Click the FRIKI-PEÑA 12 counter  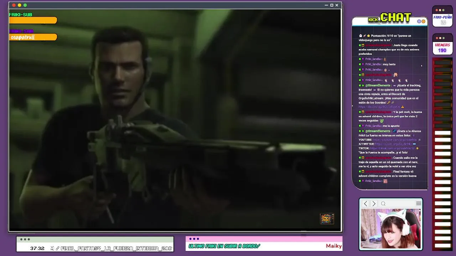click(442, 20)
